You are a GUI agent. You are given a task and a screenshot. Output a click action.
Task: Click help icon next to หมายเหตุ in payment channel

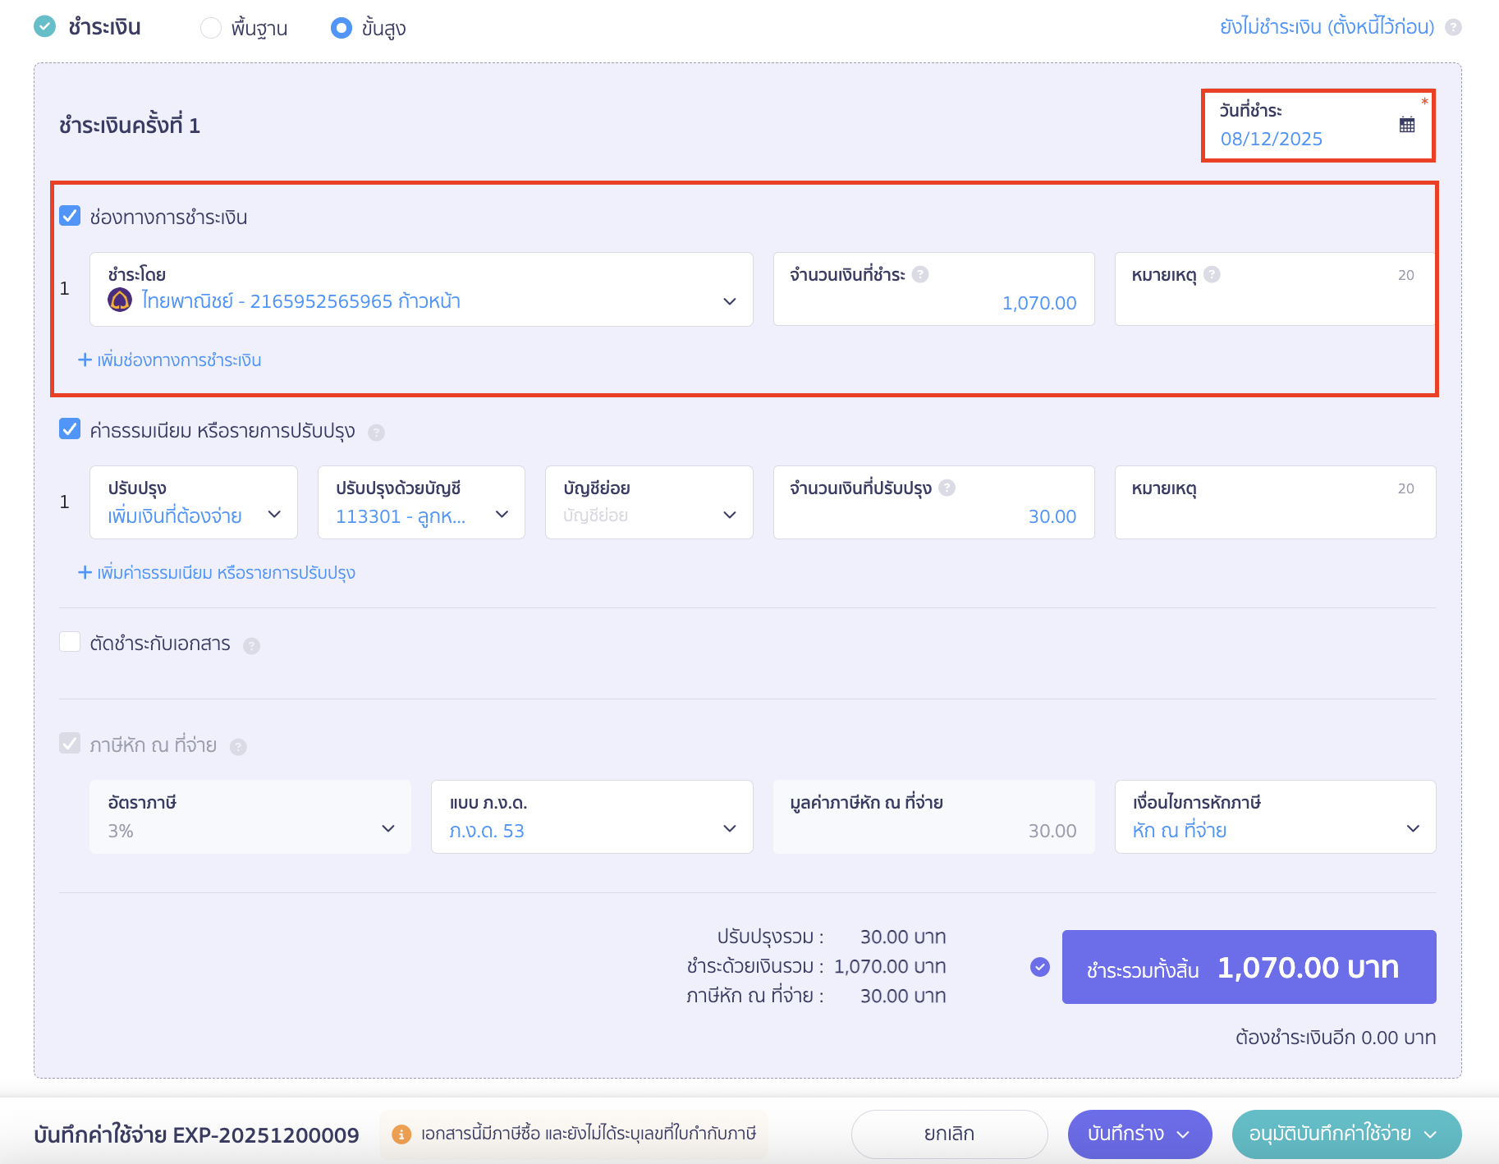click(1212, 274)
